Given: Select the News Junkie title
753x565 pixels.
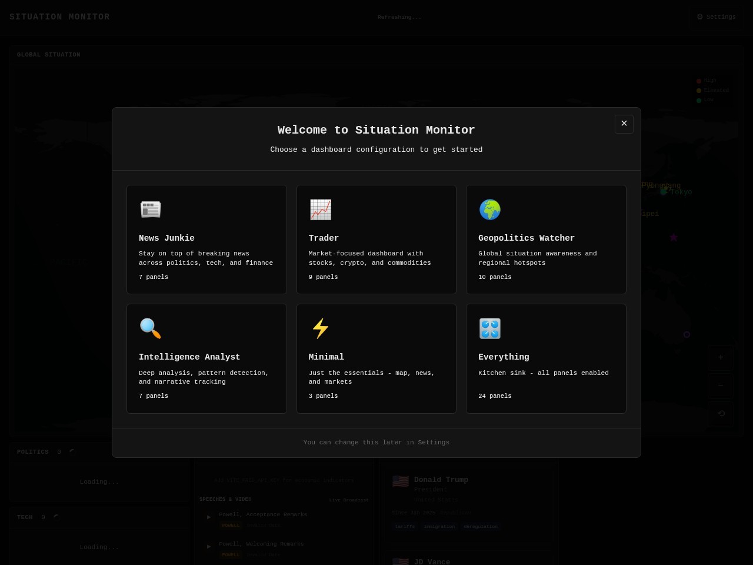Looking at the screenshot, I should tap(166, 238).
